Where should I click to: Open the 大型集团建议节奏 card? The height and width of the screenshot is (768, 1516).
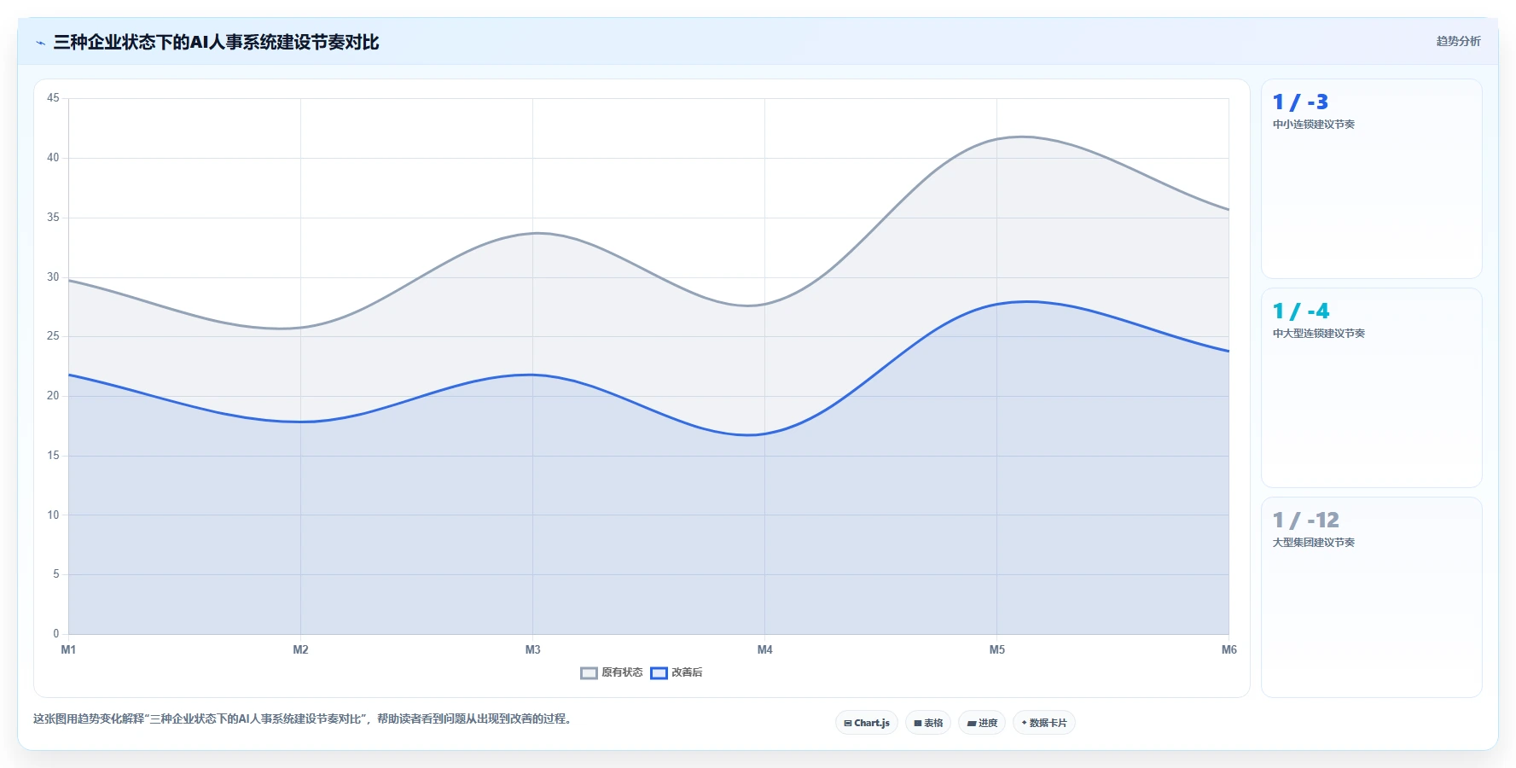tap(1372, 597)
